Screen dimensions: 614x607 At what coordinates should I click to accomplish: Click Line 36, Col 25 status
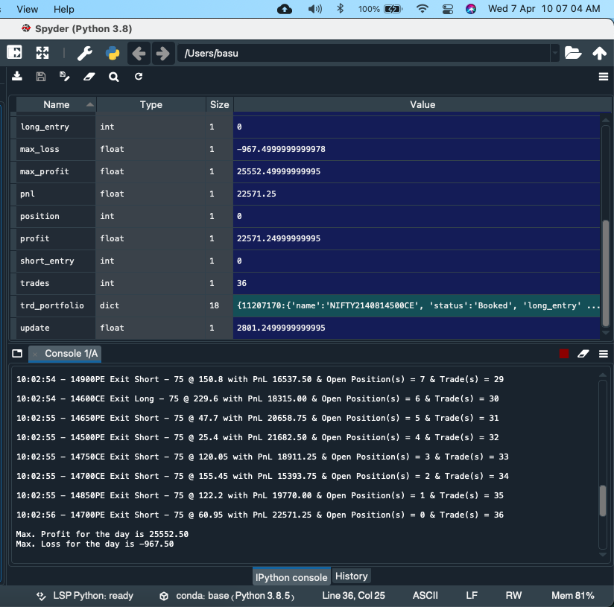tap(353, 596)
